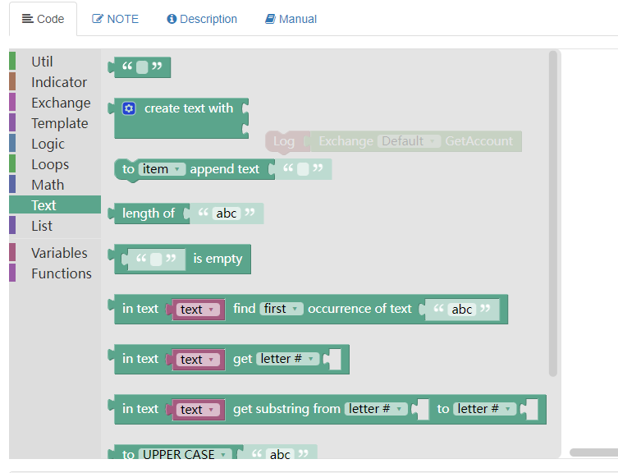
Task: Open the first occurrence dropdown
Action: click(282, 309)
